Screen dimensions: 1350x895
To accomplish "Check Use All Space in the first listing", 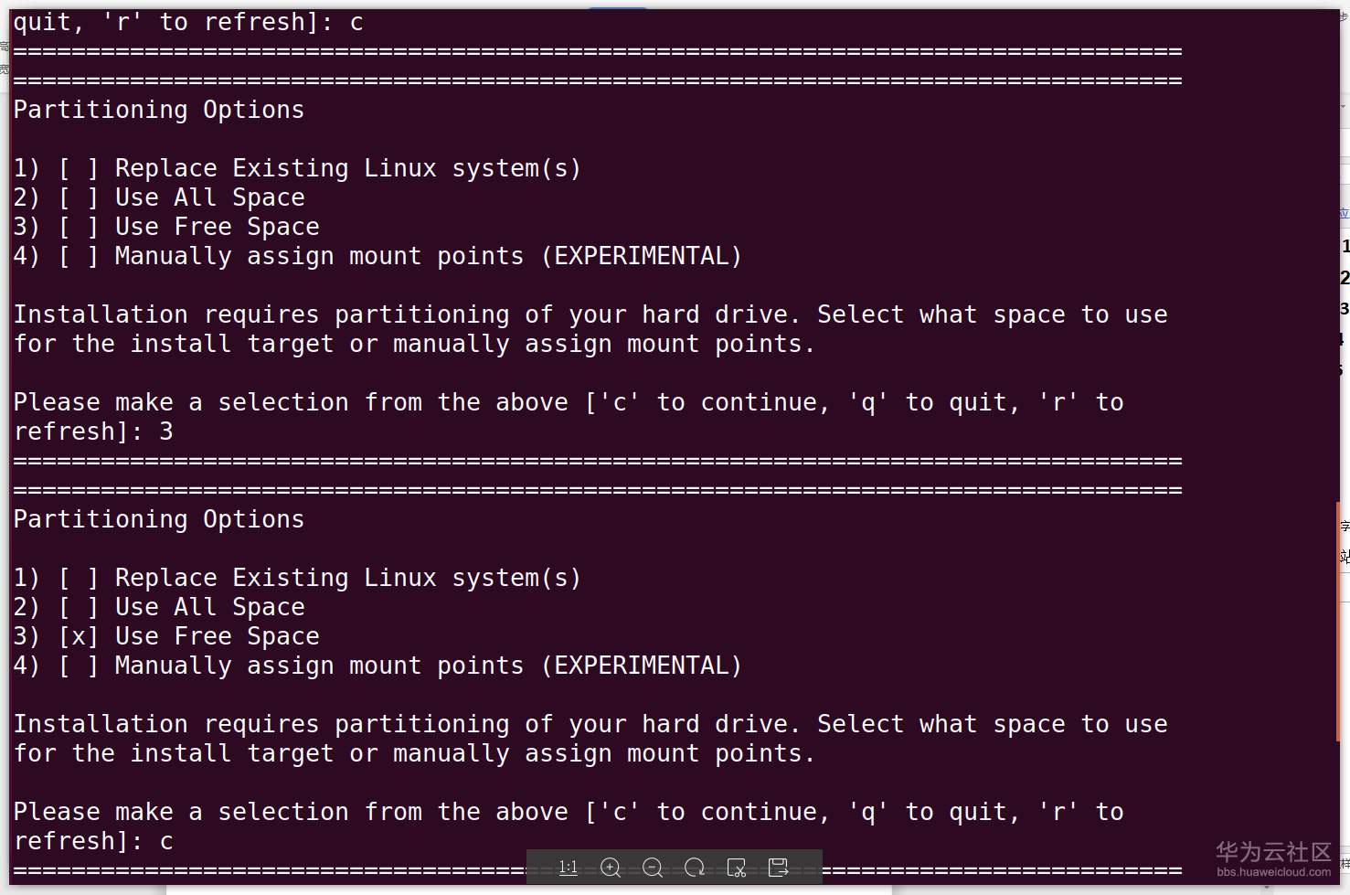I will tap(79, 197).
